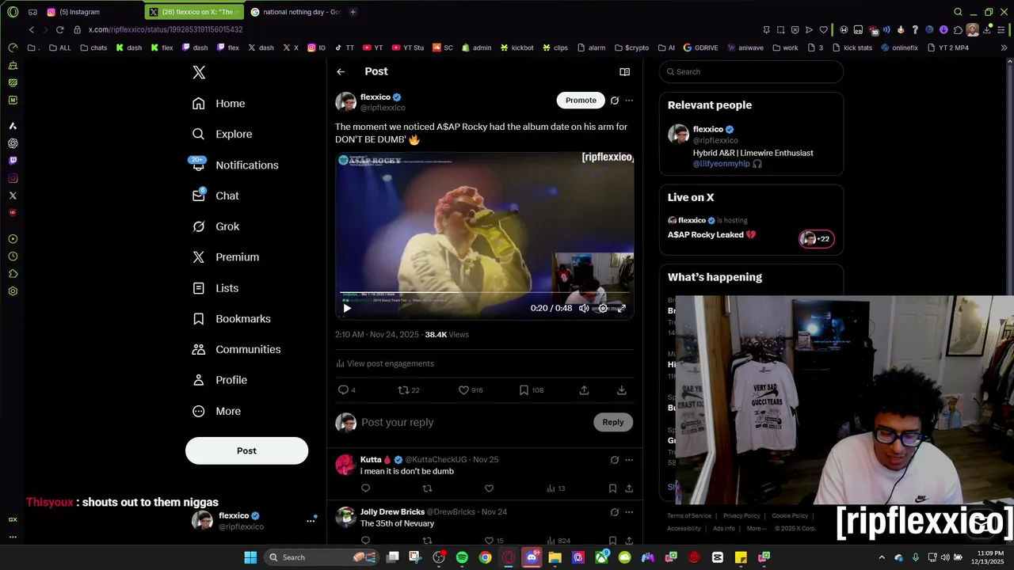1014x570 pixels.
Task: Open Chat in X sidebar
Action: click(x=215, y=196)
